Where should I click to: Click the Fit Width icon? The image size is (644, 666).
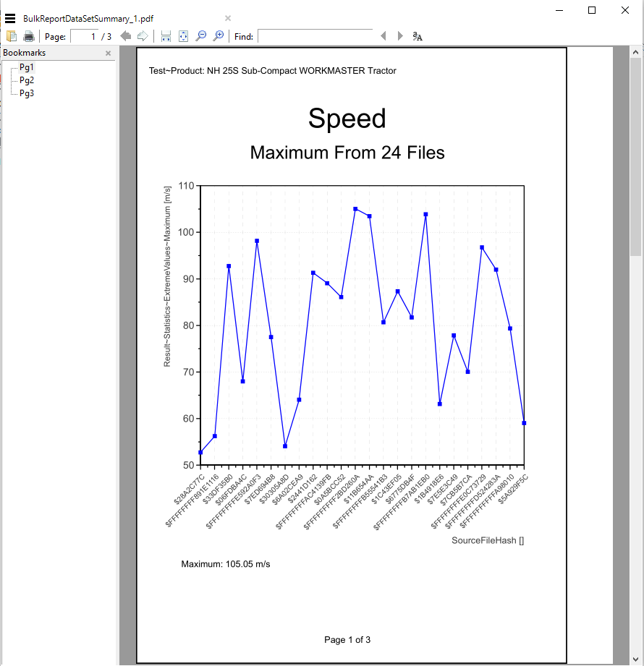click(x=165, y=35)
